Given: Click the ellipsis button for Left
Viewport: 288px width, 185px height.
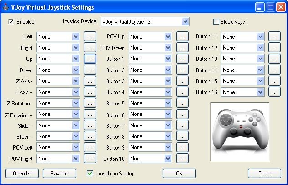Looking at the screenshot, I should pyautogui.click(x=90, y=36).
